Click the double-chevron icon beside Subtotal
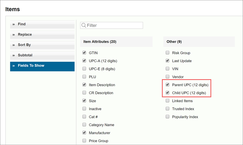243x145 pixels. click(x=14, y=56)
